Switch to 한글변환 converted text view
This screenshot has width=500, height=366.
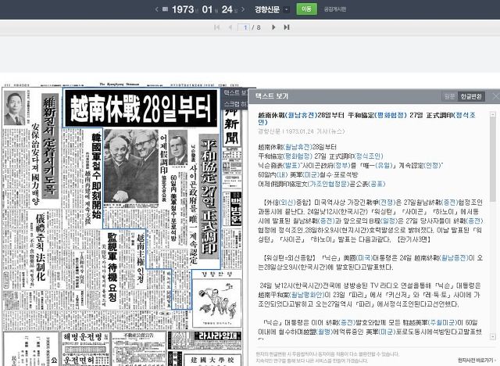coord(471,96)
